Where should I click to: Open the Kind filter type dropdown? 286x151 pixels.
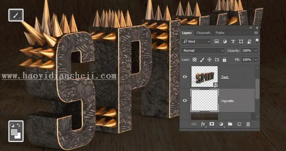[196, 41]
